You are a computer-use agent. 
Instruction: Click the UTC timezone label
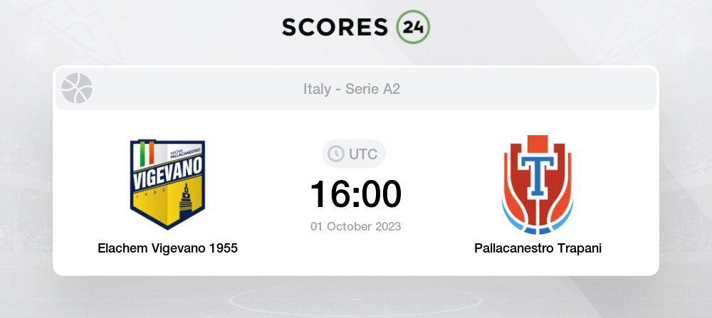(x=363, y=154)
